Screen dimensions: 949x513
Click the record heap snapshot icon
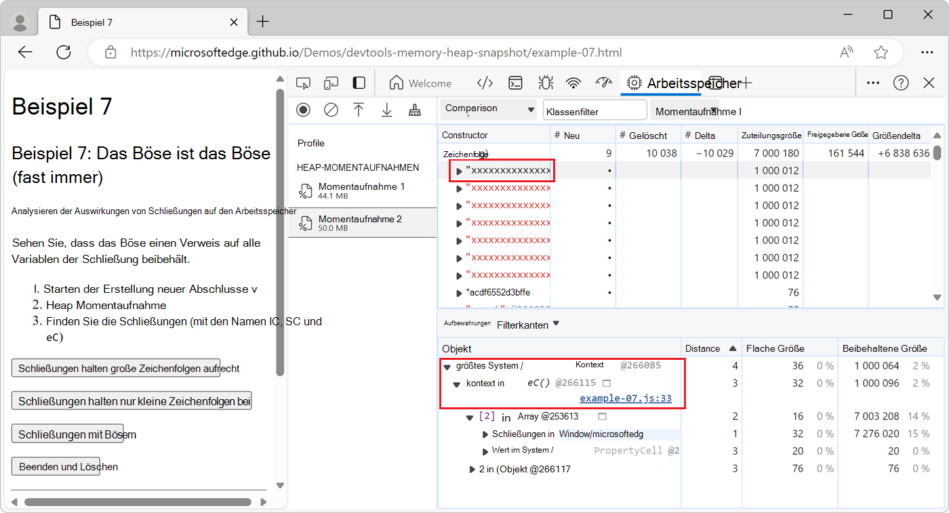303,110
